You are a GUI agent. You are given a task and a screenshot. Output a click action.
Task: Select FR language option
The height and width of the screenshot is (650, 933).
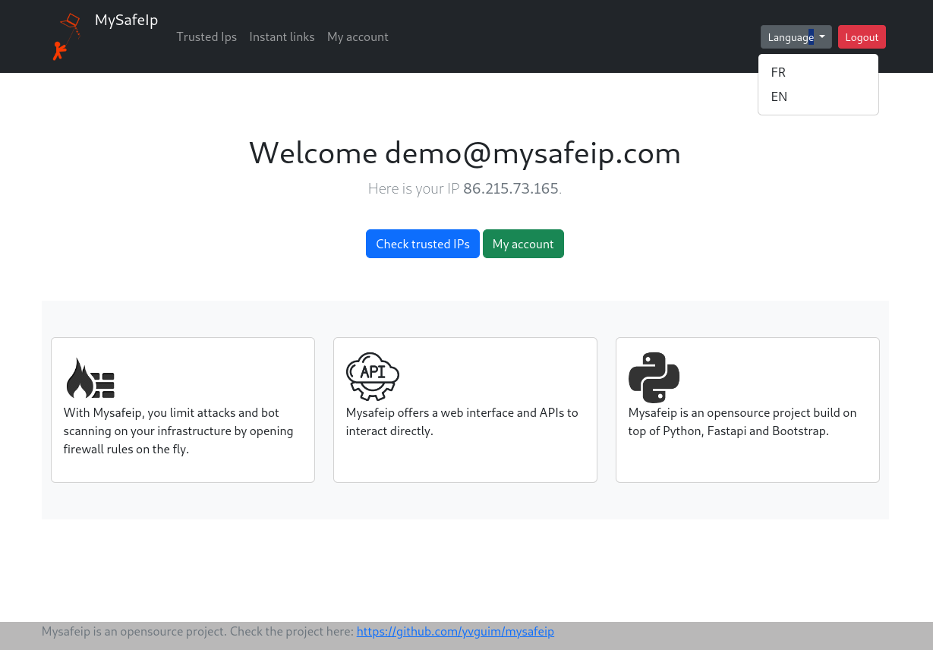[818, 72]
